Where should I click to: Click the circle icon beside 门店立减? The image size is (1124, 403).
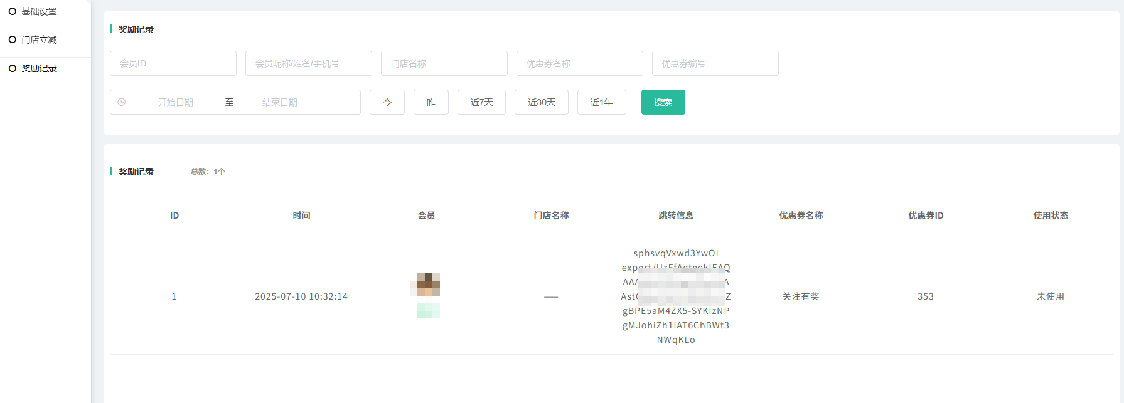click(13, 39)
